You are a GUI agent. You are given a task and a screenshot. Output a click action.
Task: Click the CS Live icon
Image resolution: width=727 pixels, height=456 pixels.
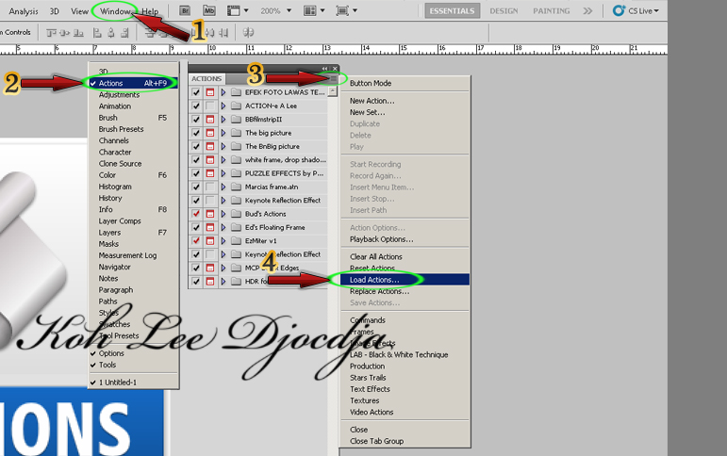pyautogui.click(x=619, y=10)
